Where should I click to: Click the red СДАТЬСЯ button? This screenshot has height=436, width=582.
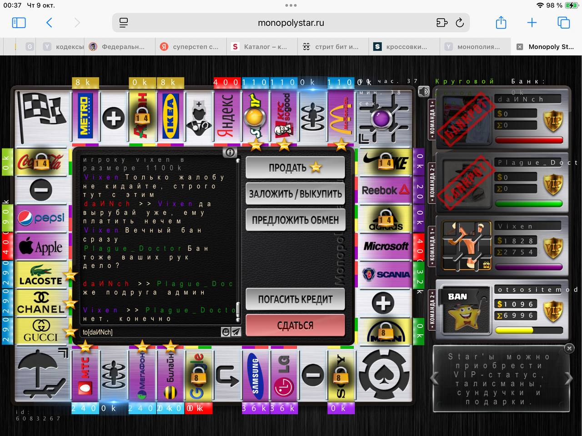click(295, 325)
